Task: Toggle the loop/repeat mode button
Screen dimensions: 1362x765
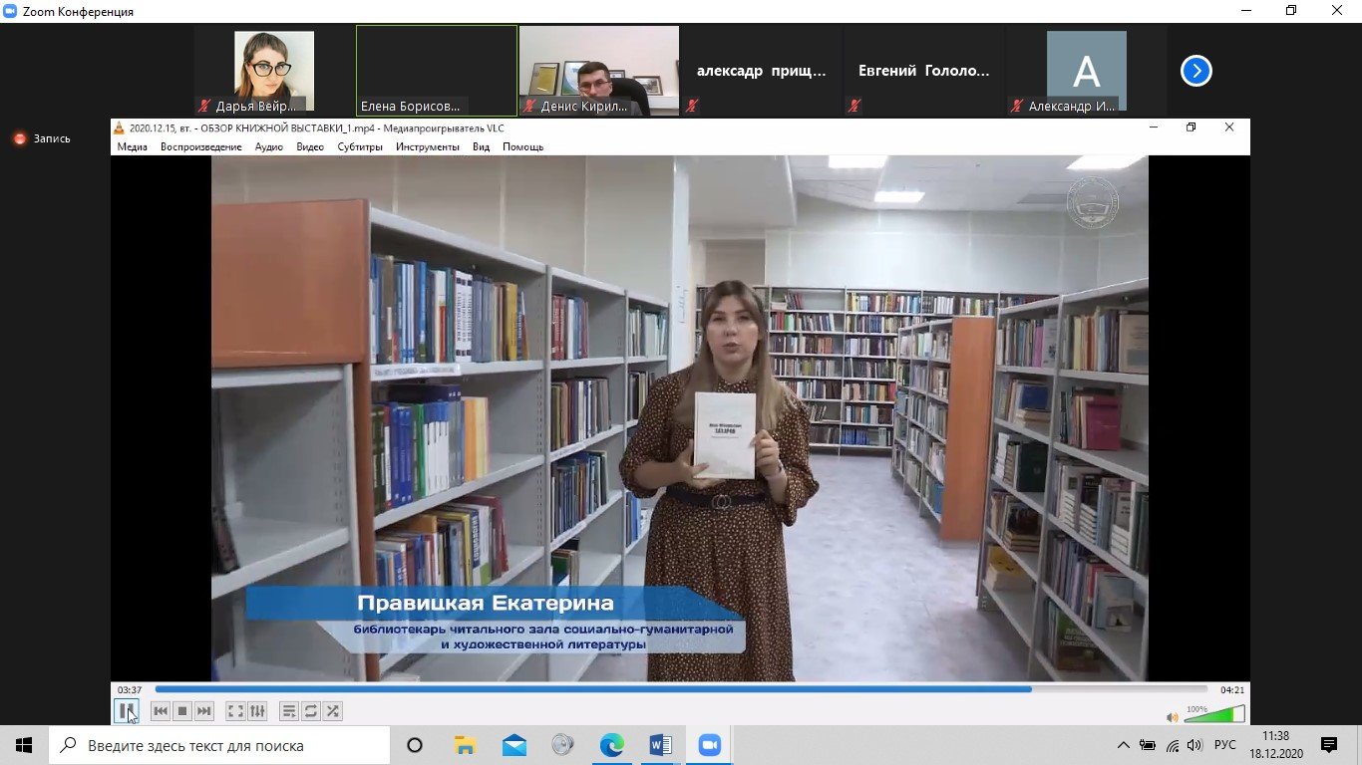Action: click(311, 711)
